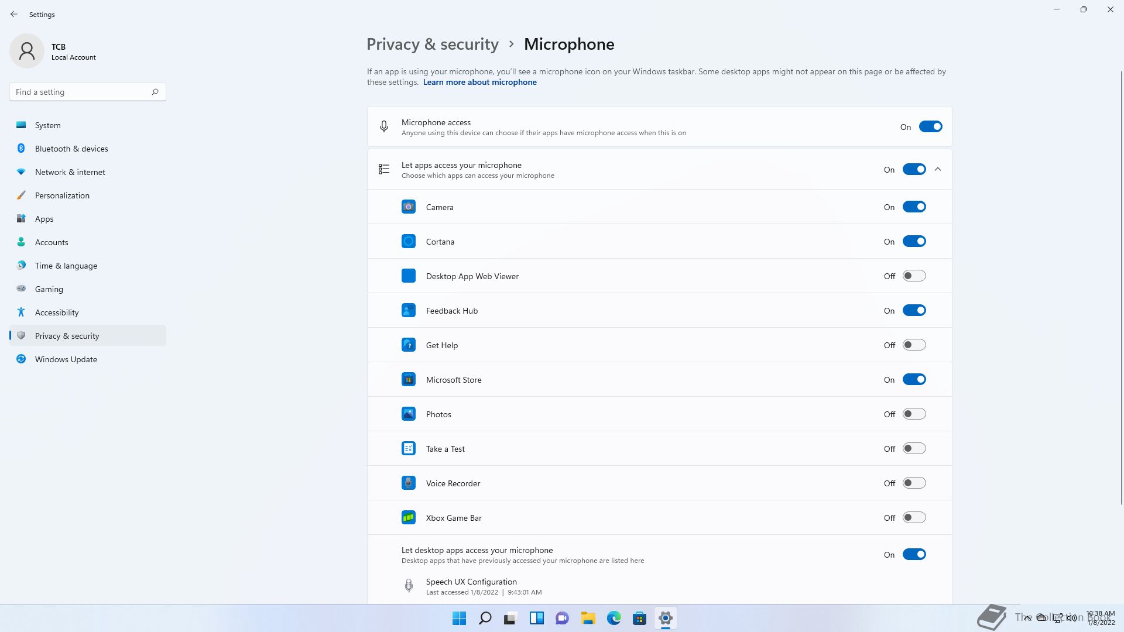Open Time & language category
This screenshot has width=1124, height=632.
(88, 266)
